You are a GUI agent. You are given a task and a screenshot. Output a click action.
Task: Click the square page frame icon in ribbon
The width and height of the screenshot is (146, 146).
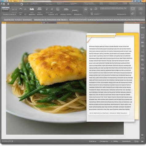pos(58,9)
